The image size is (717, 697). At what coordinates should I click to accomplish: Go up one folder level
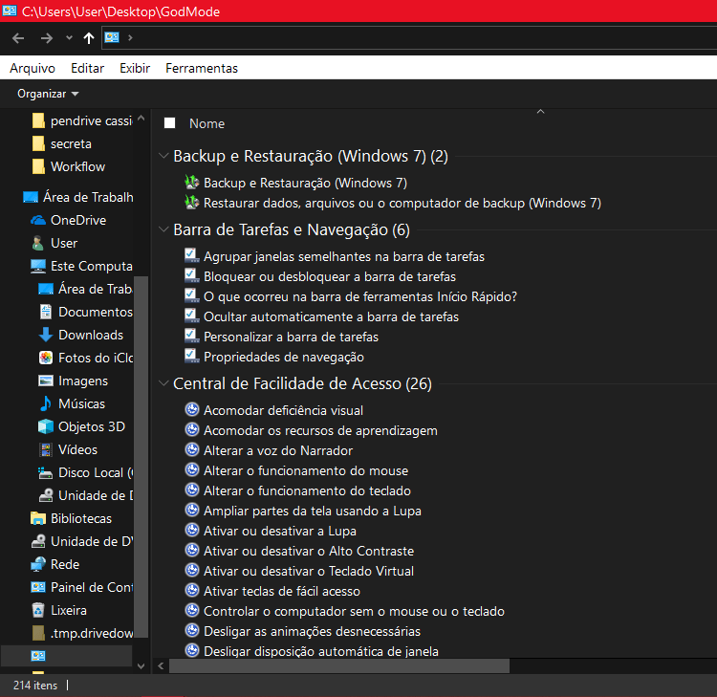tap(89, 38)
